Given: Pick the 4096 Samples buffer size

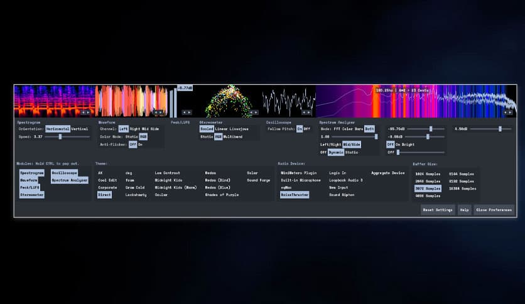Looking at the screenshot, I should tap(428, 195).
